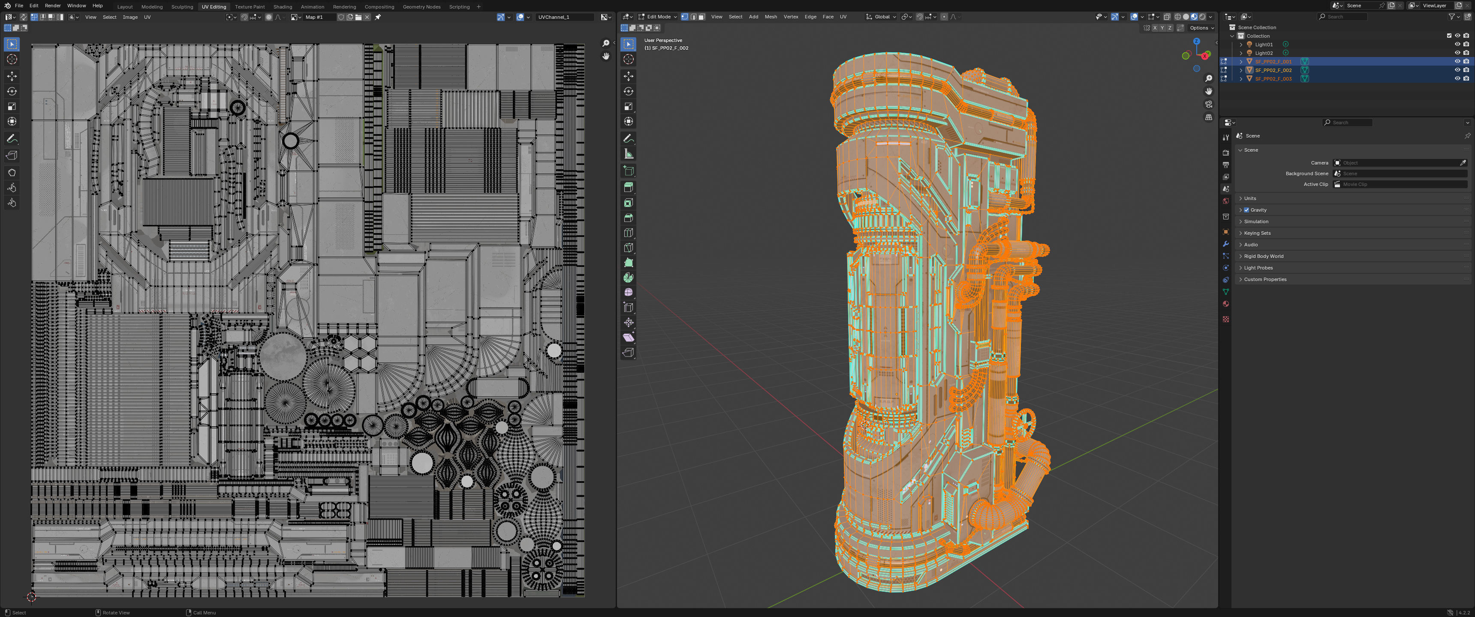Switch to the Texture Paint workspace tab
This screenshot has width=1475, height=617.
pyautogui.click(x=250, y=7)
